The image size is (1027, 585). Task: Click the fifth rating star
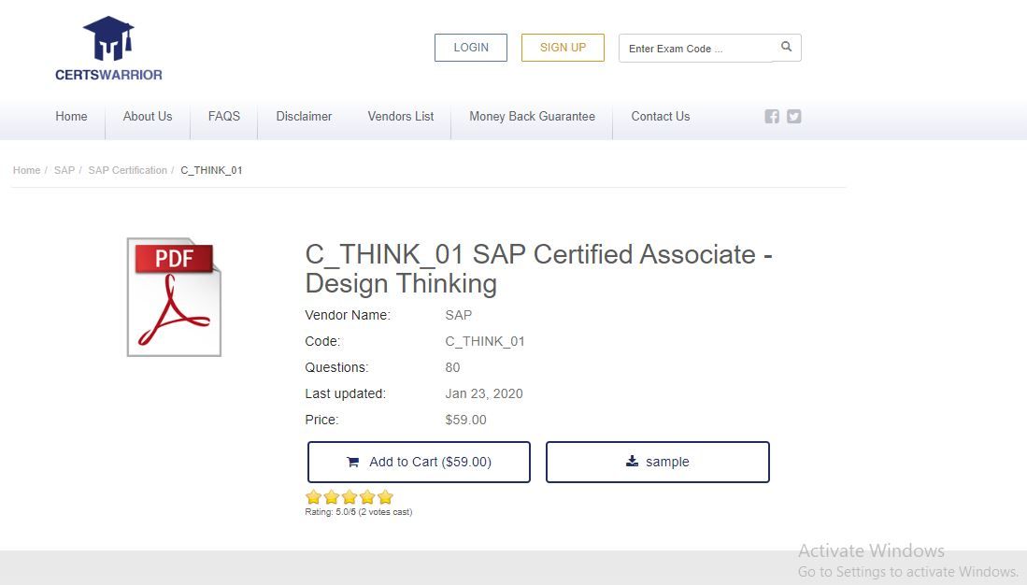coord(385,496)
